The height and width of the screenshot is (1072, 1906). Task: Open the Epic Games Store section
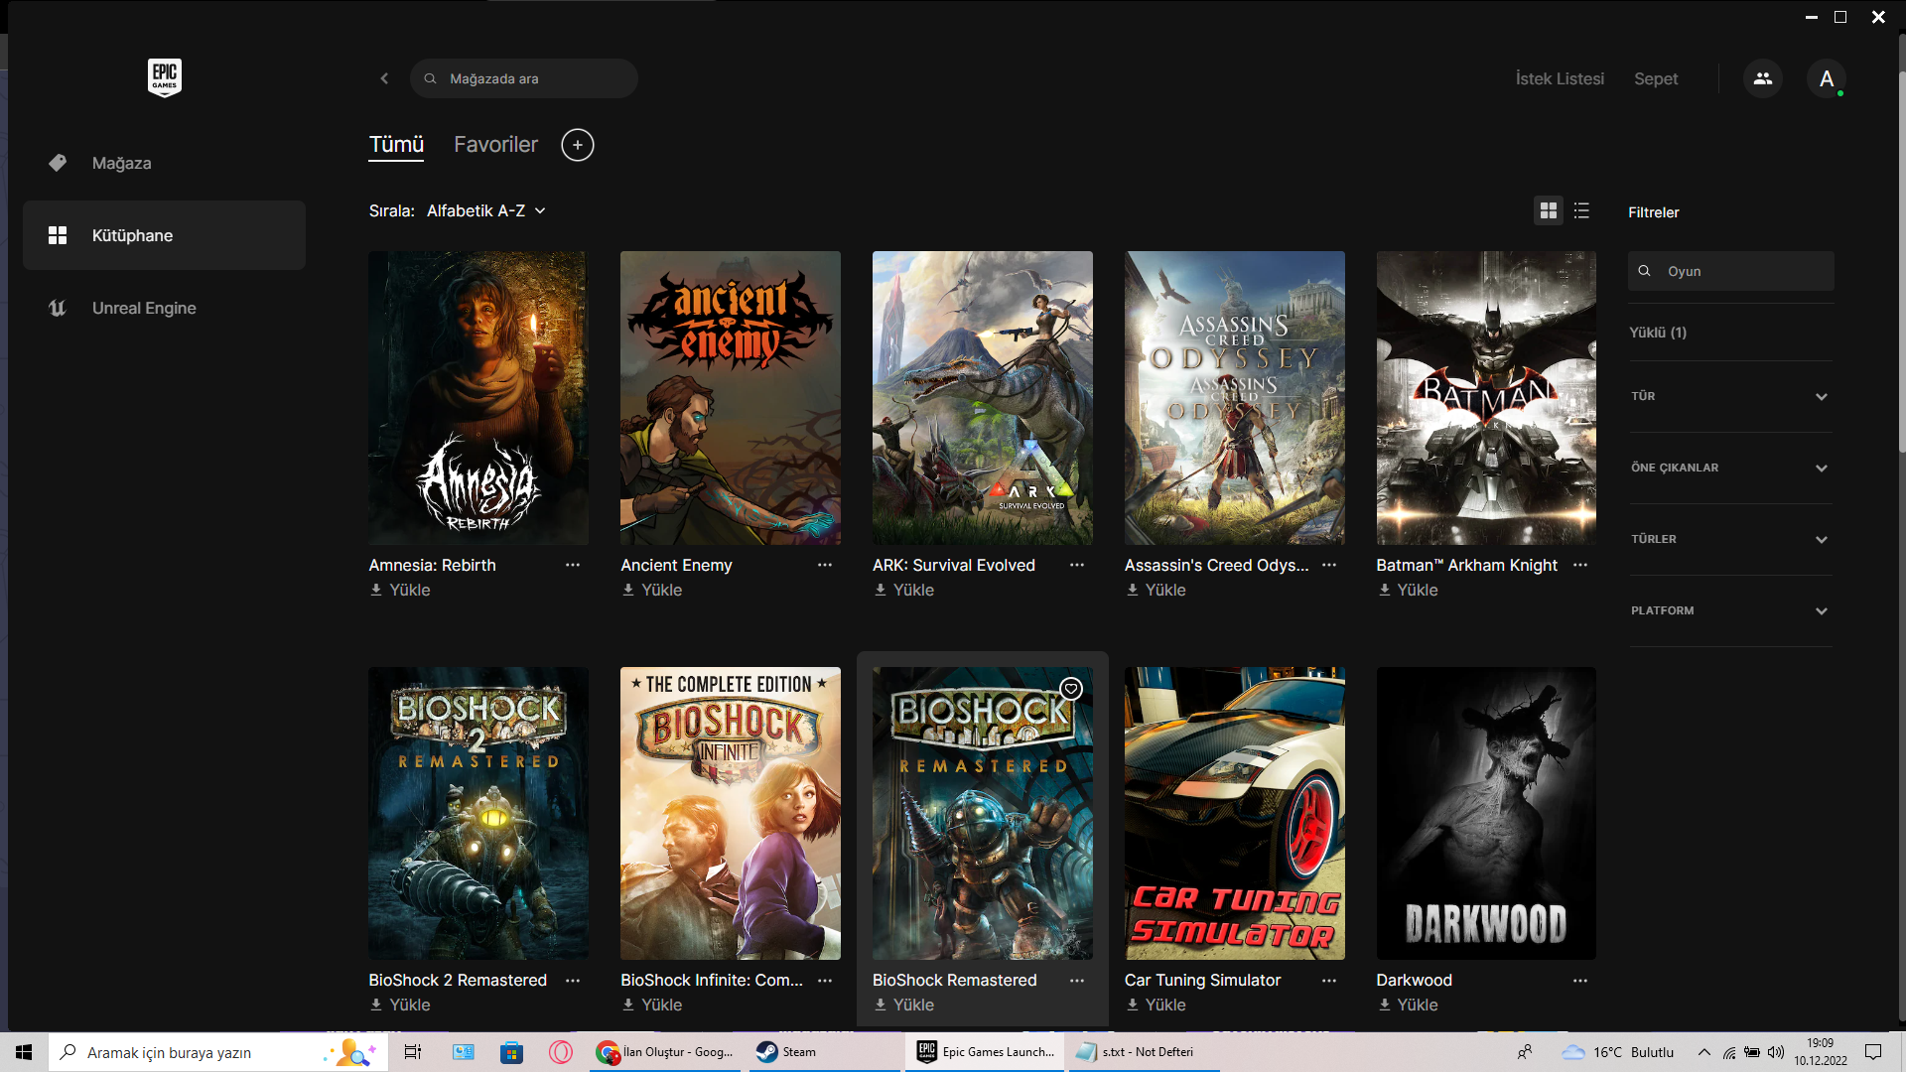click(x=120, y=163)
